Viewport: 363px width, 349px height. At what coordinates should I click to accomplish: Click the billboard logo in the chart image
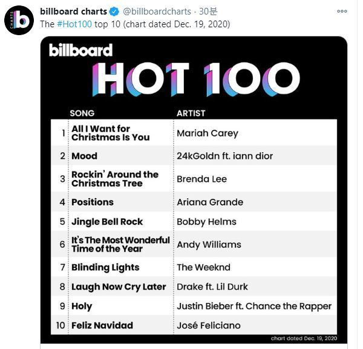(80, 50)
